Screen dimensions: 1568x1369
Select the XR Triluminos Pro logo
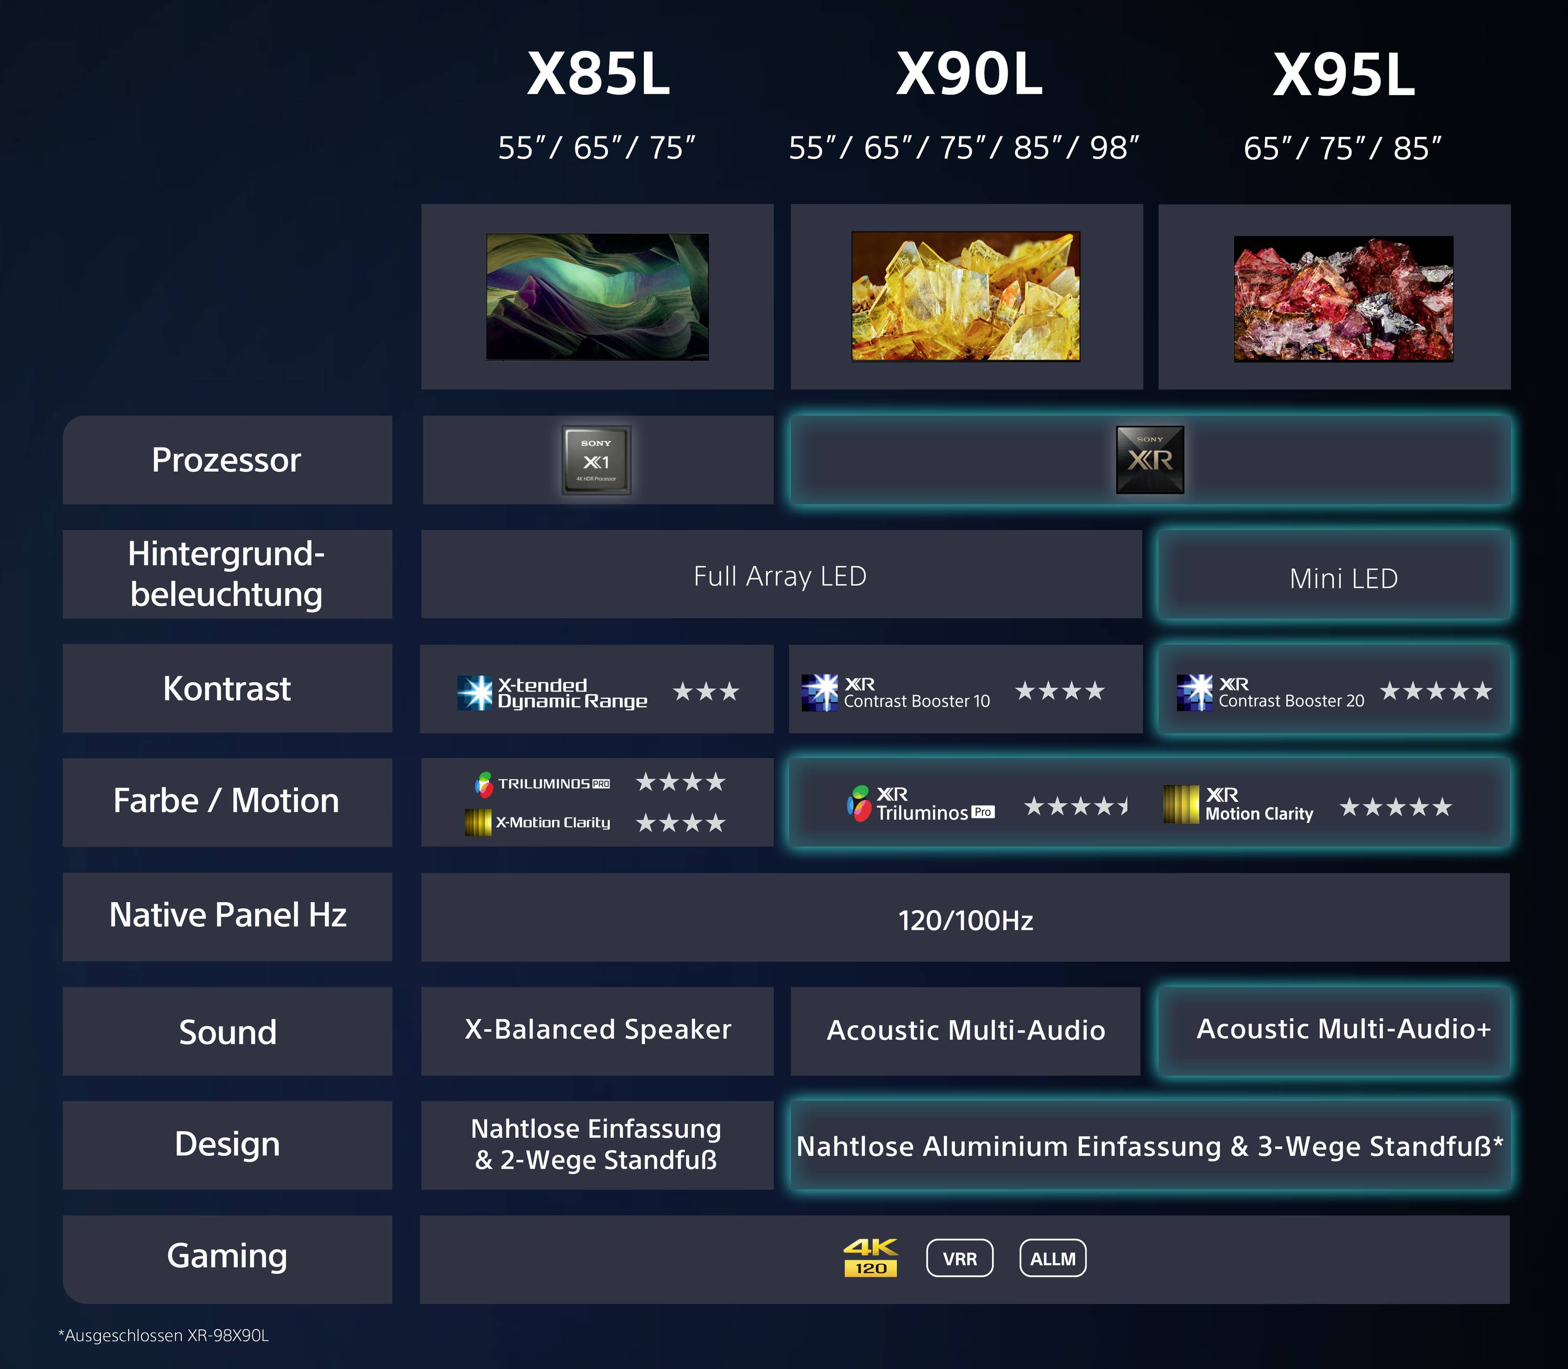921,804
